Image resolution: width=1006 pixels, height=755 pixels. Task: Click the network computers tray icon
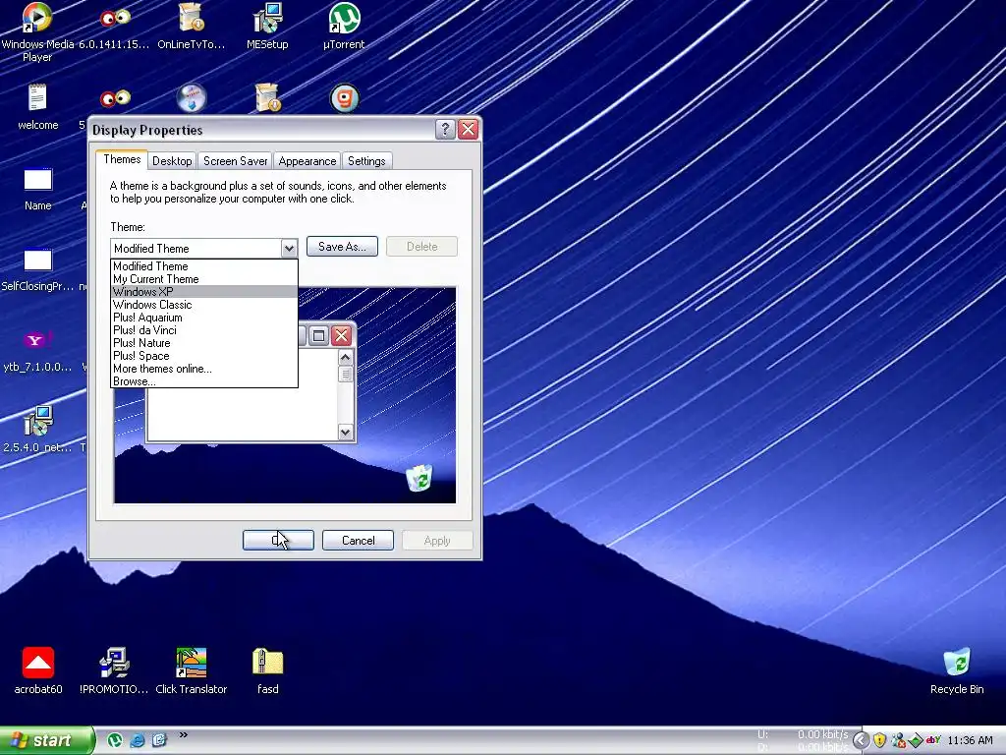click(898, 740)
